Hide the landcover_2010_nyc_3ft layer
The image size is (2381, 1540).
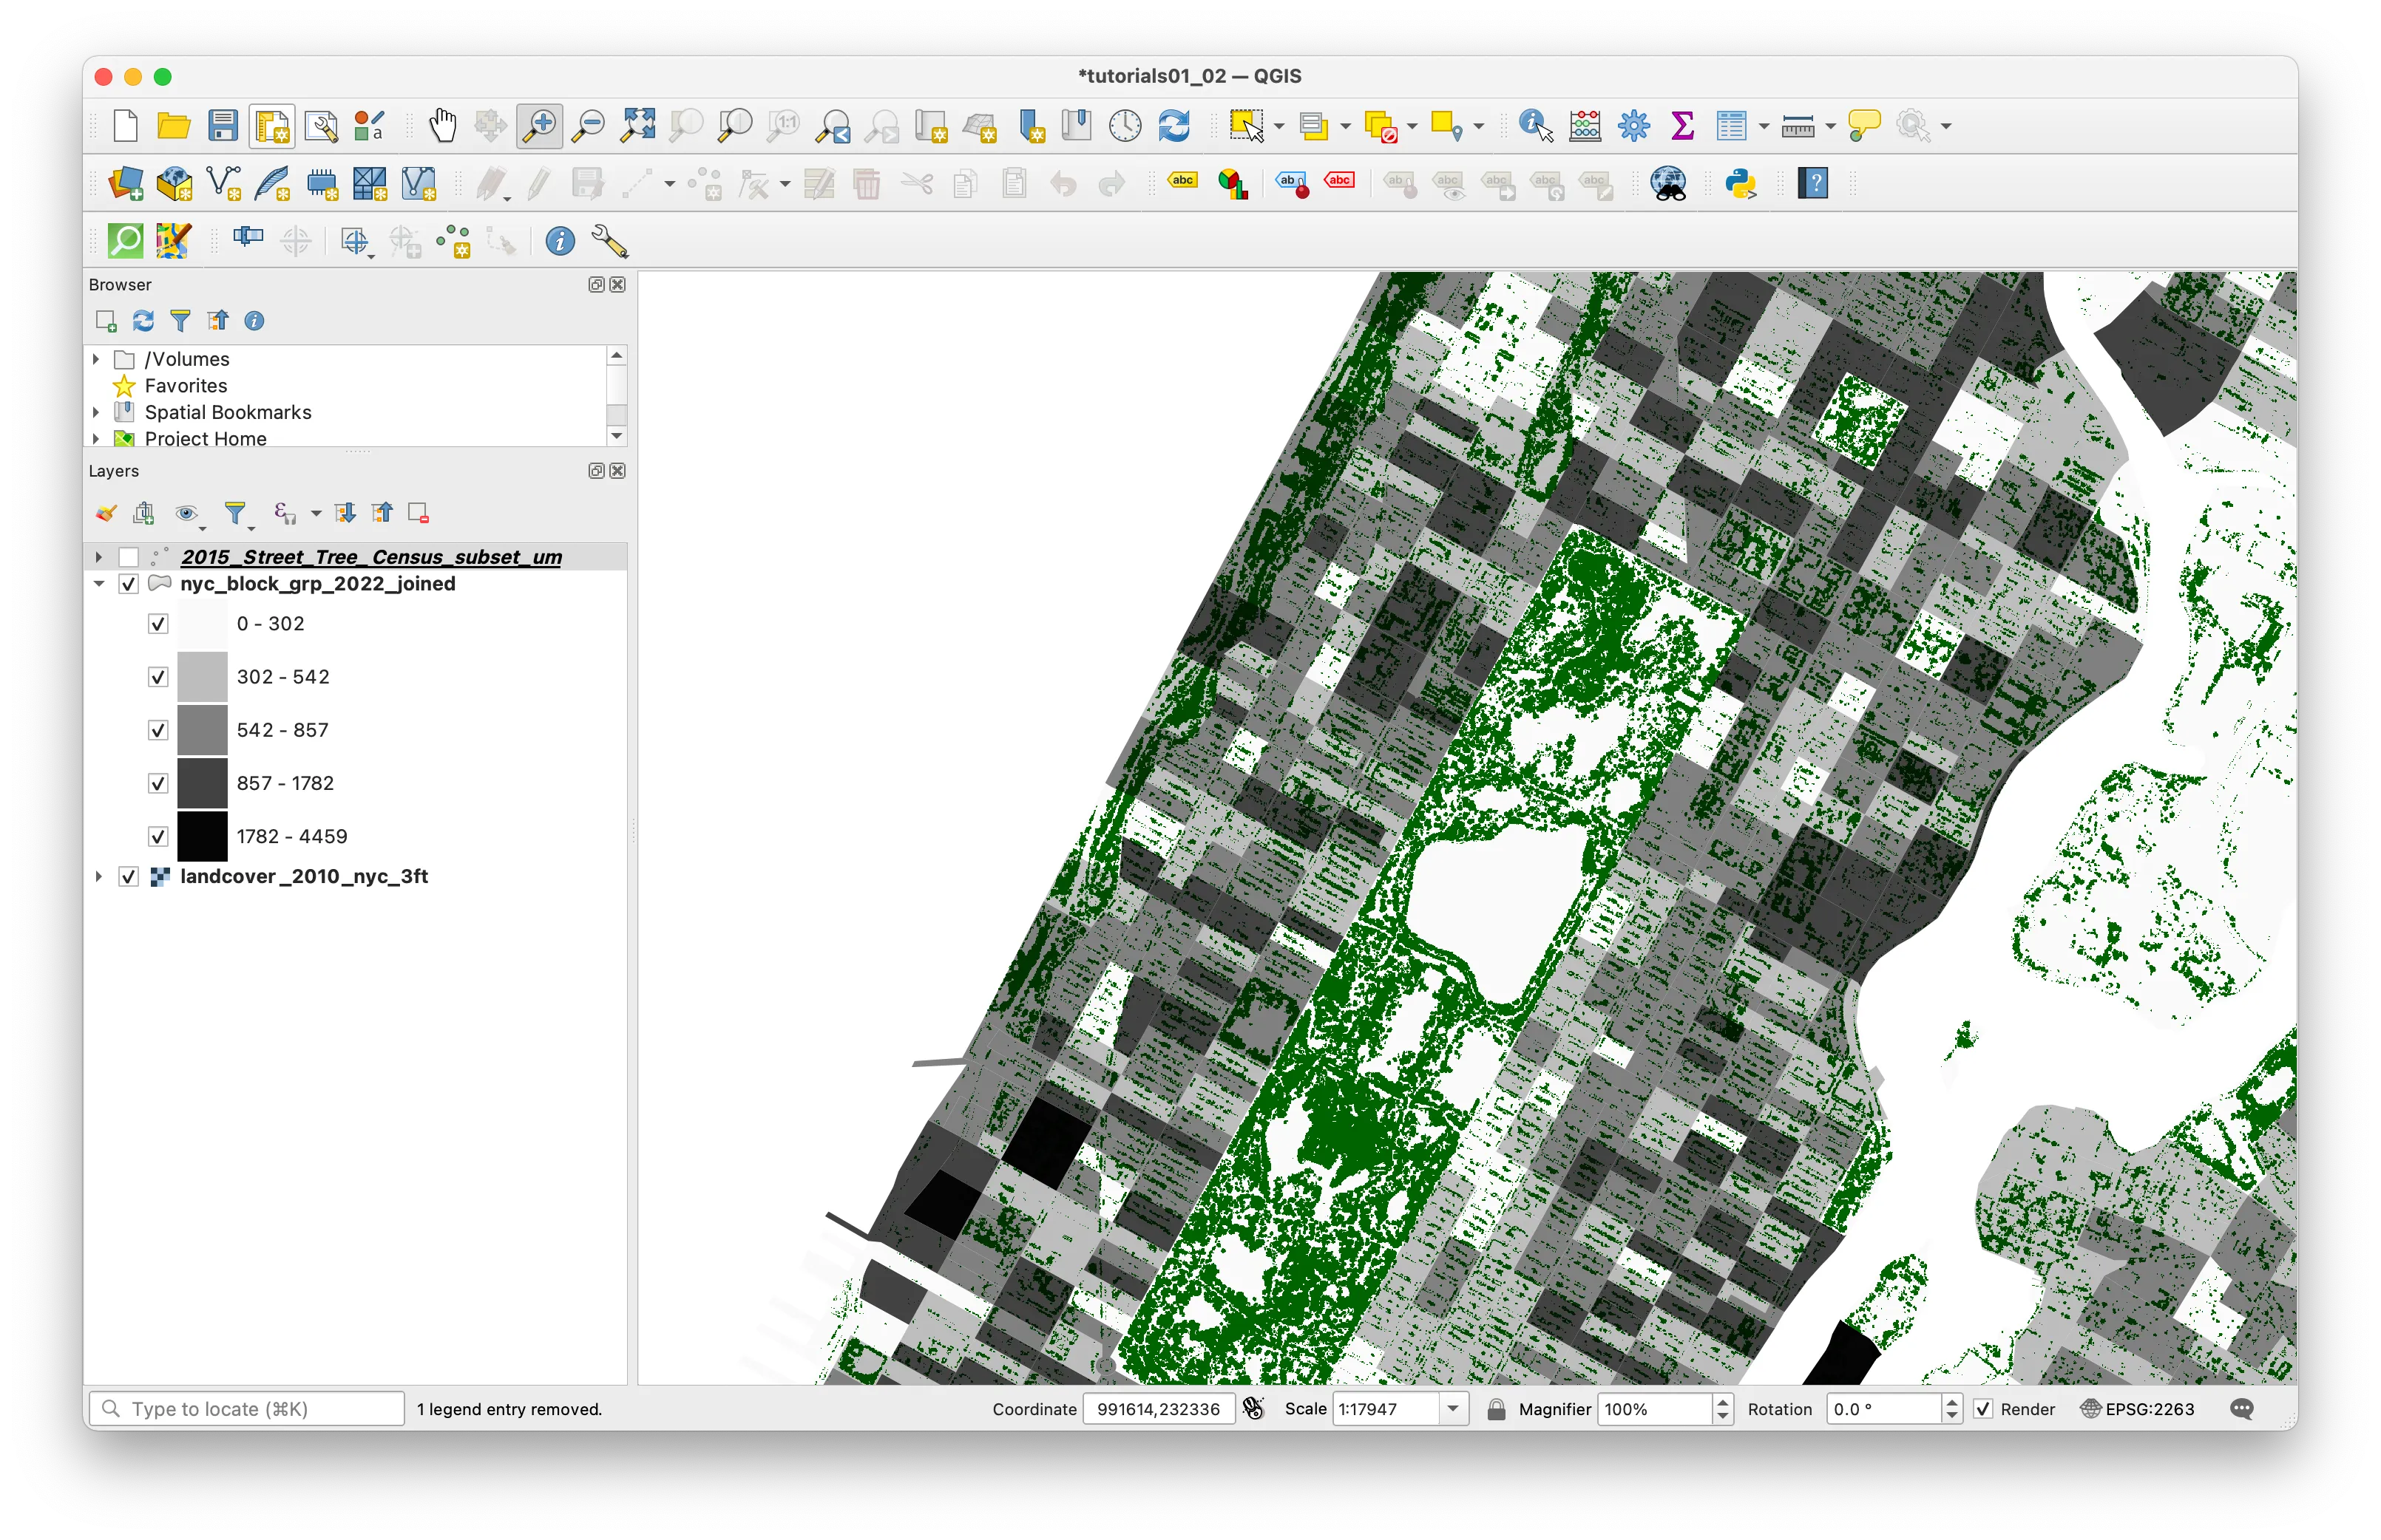(129, 877)
